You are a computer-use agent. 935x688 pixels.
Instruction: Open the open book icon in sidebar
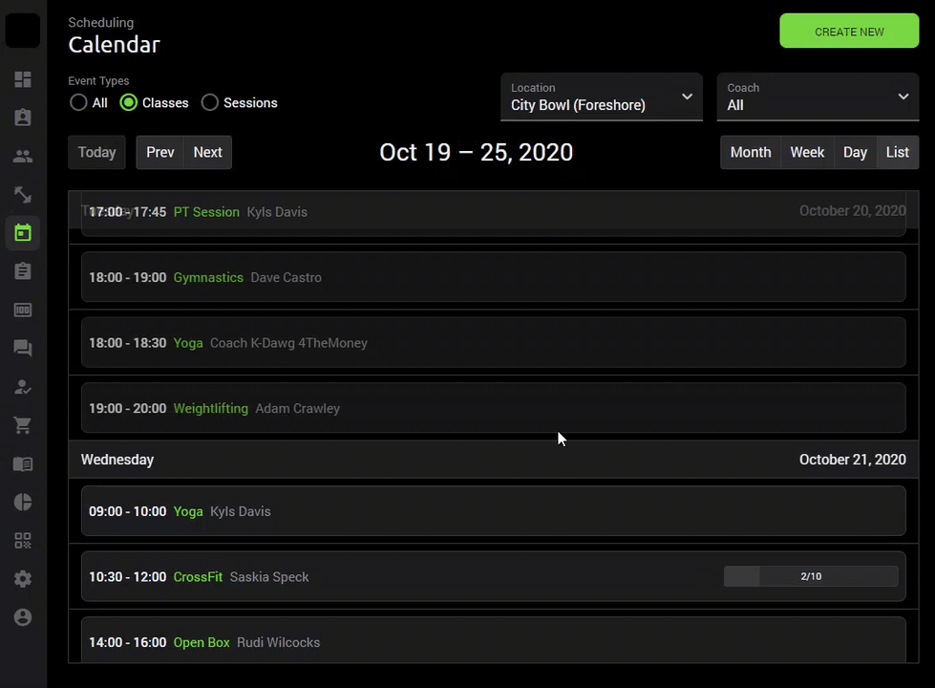(23, 463)
